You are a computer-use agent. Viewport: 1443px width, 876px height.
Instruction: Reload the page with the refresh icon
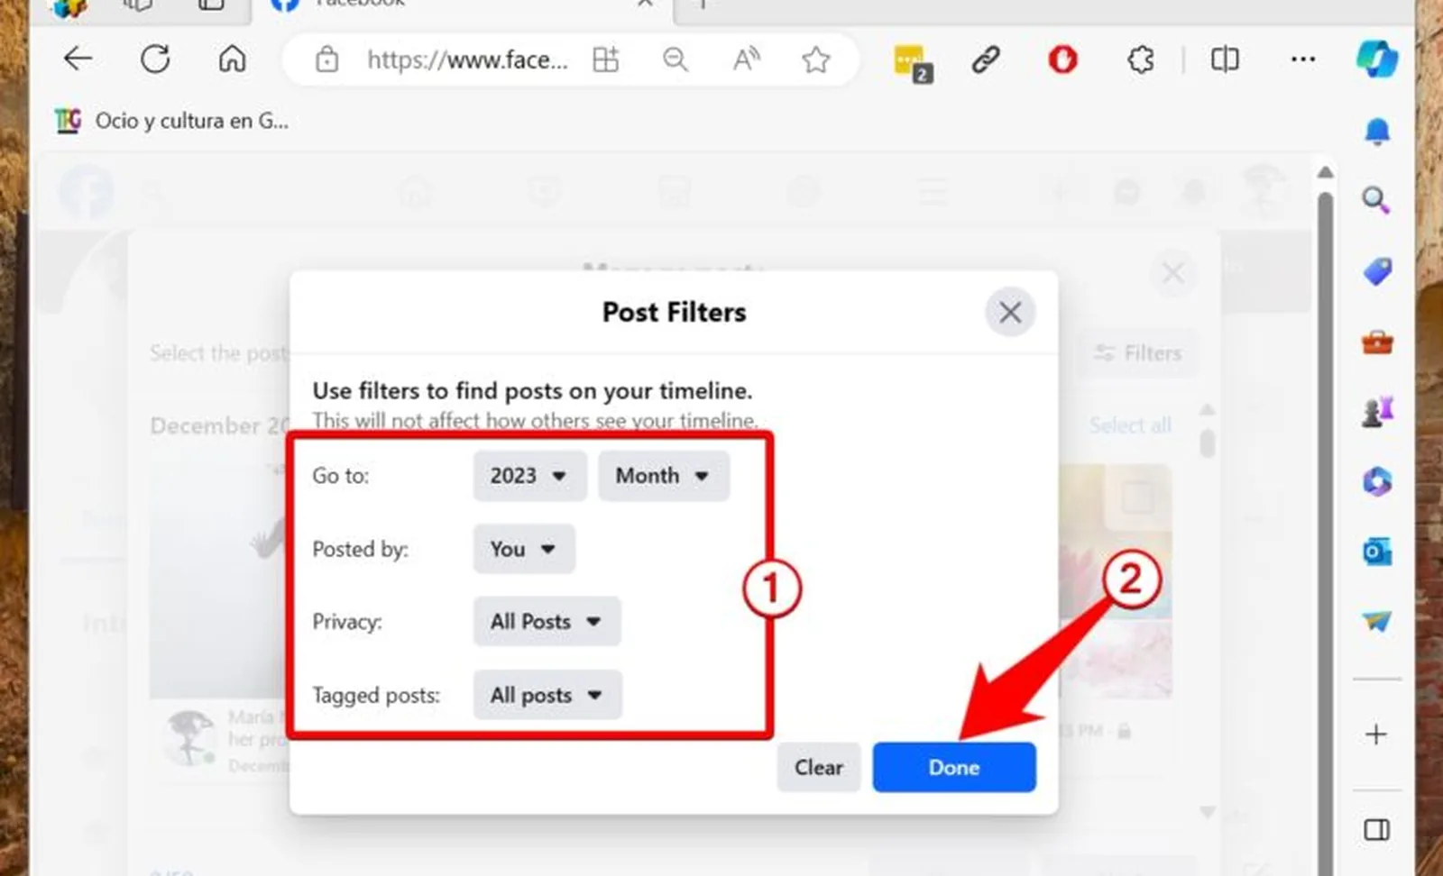(x=155, y=59)
